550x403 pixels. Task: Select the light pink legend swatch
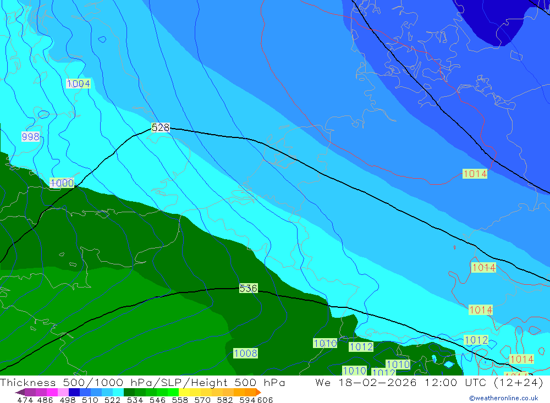tap(63, 392)
